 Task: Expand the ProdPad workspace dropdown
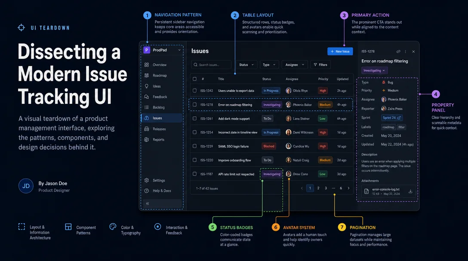coord(179,50)
